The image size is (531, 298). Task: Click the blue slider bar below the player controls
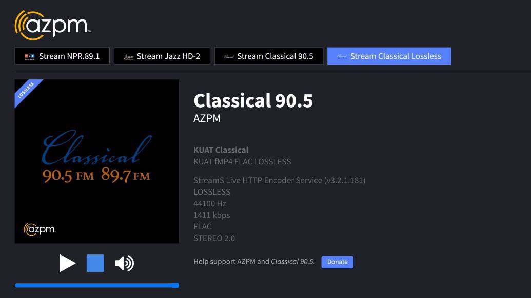click(96, 285)
